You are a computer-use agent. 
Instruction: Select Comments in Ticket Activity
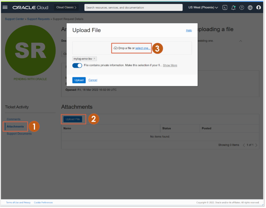pyautogui.click(x=13, y=119)
